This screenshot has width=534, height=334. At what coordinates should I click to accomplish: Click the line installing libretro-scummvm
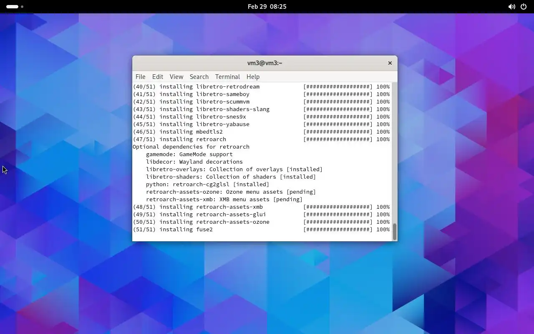261,102
